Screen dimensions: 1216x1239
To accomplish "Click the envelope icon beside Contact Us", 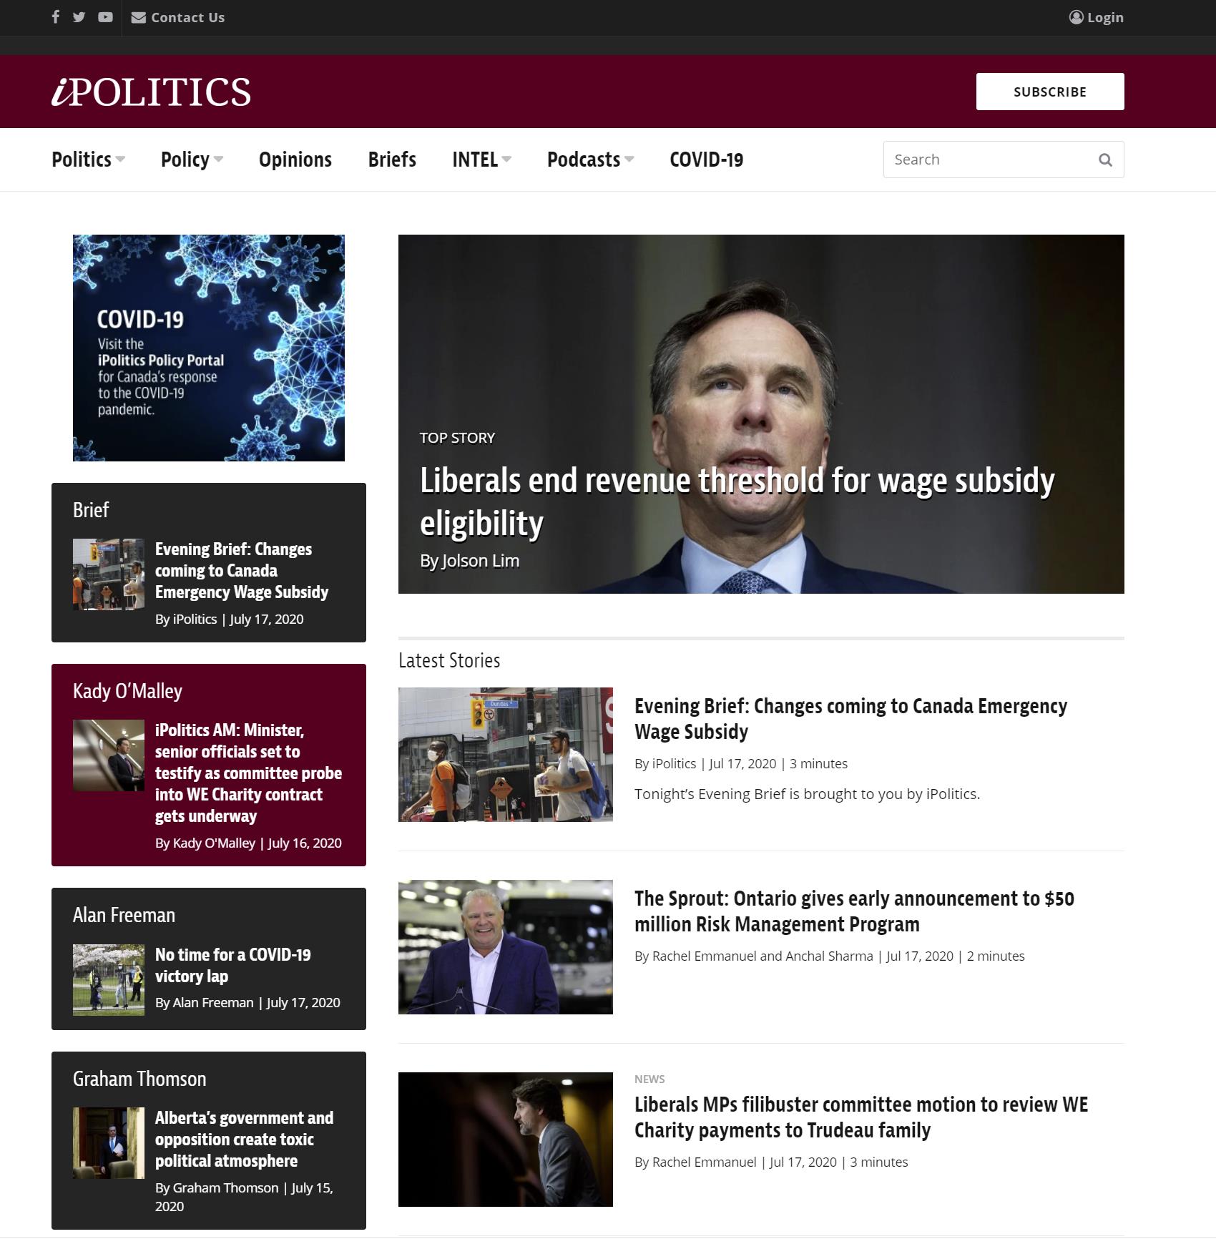I will tap(139, 17).
